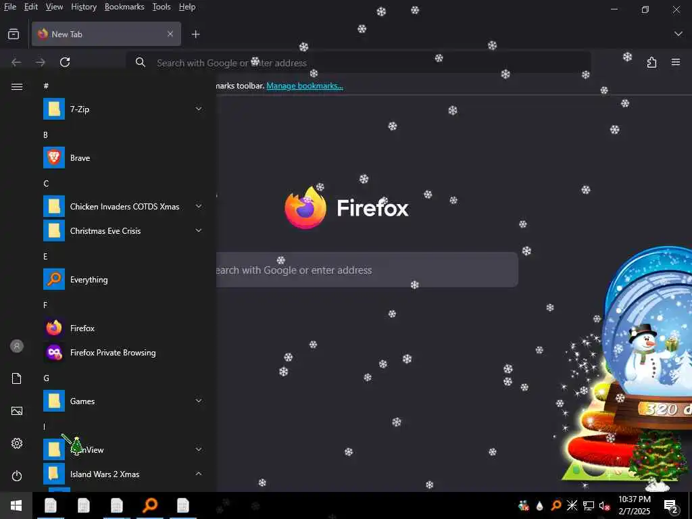
Task: Open the Bookmarks menu
Action: (124, 7)
